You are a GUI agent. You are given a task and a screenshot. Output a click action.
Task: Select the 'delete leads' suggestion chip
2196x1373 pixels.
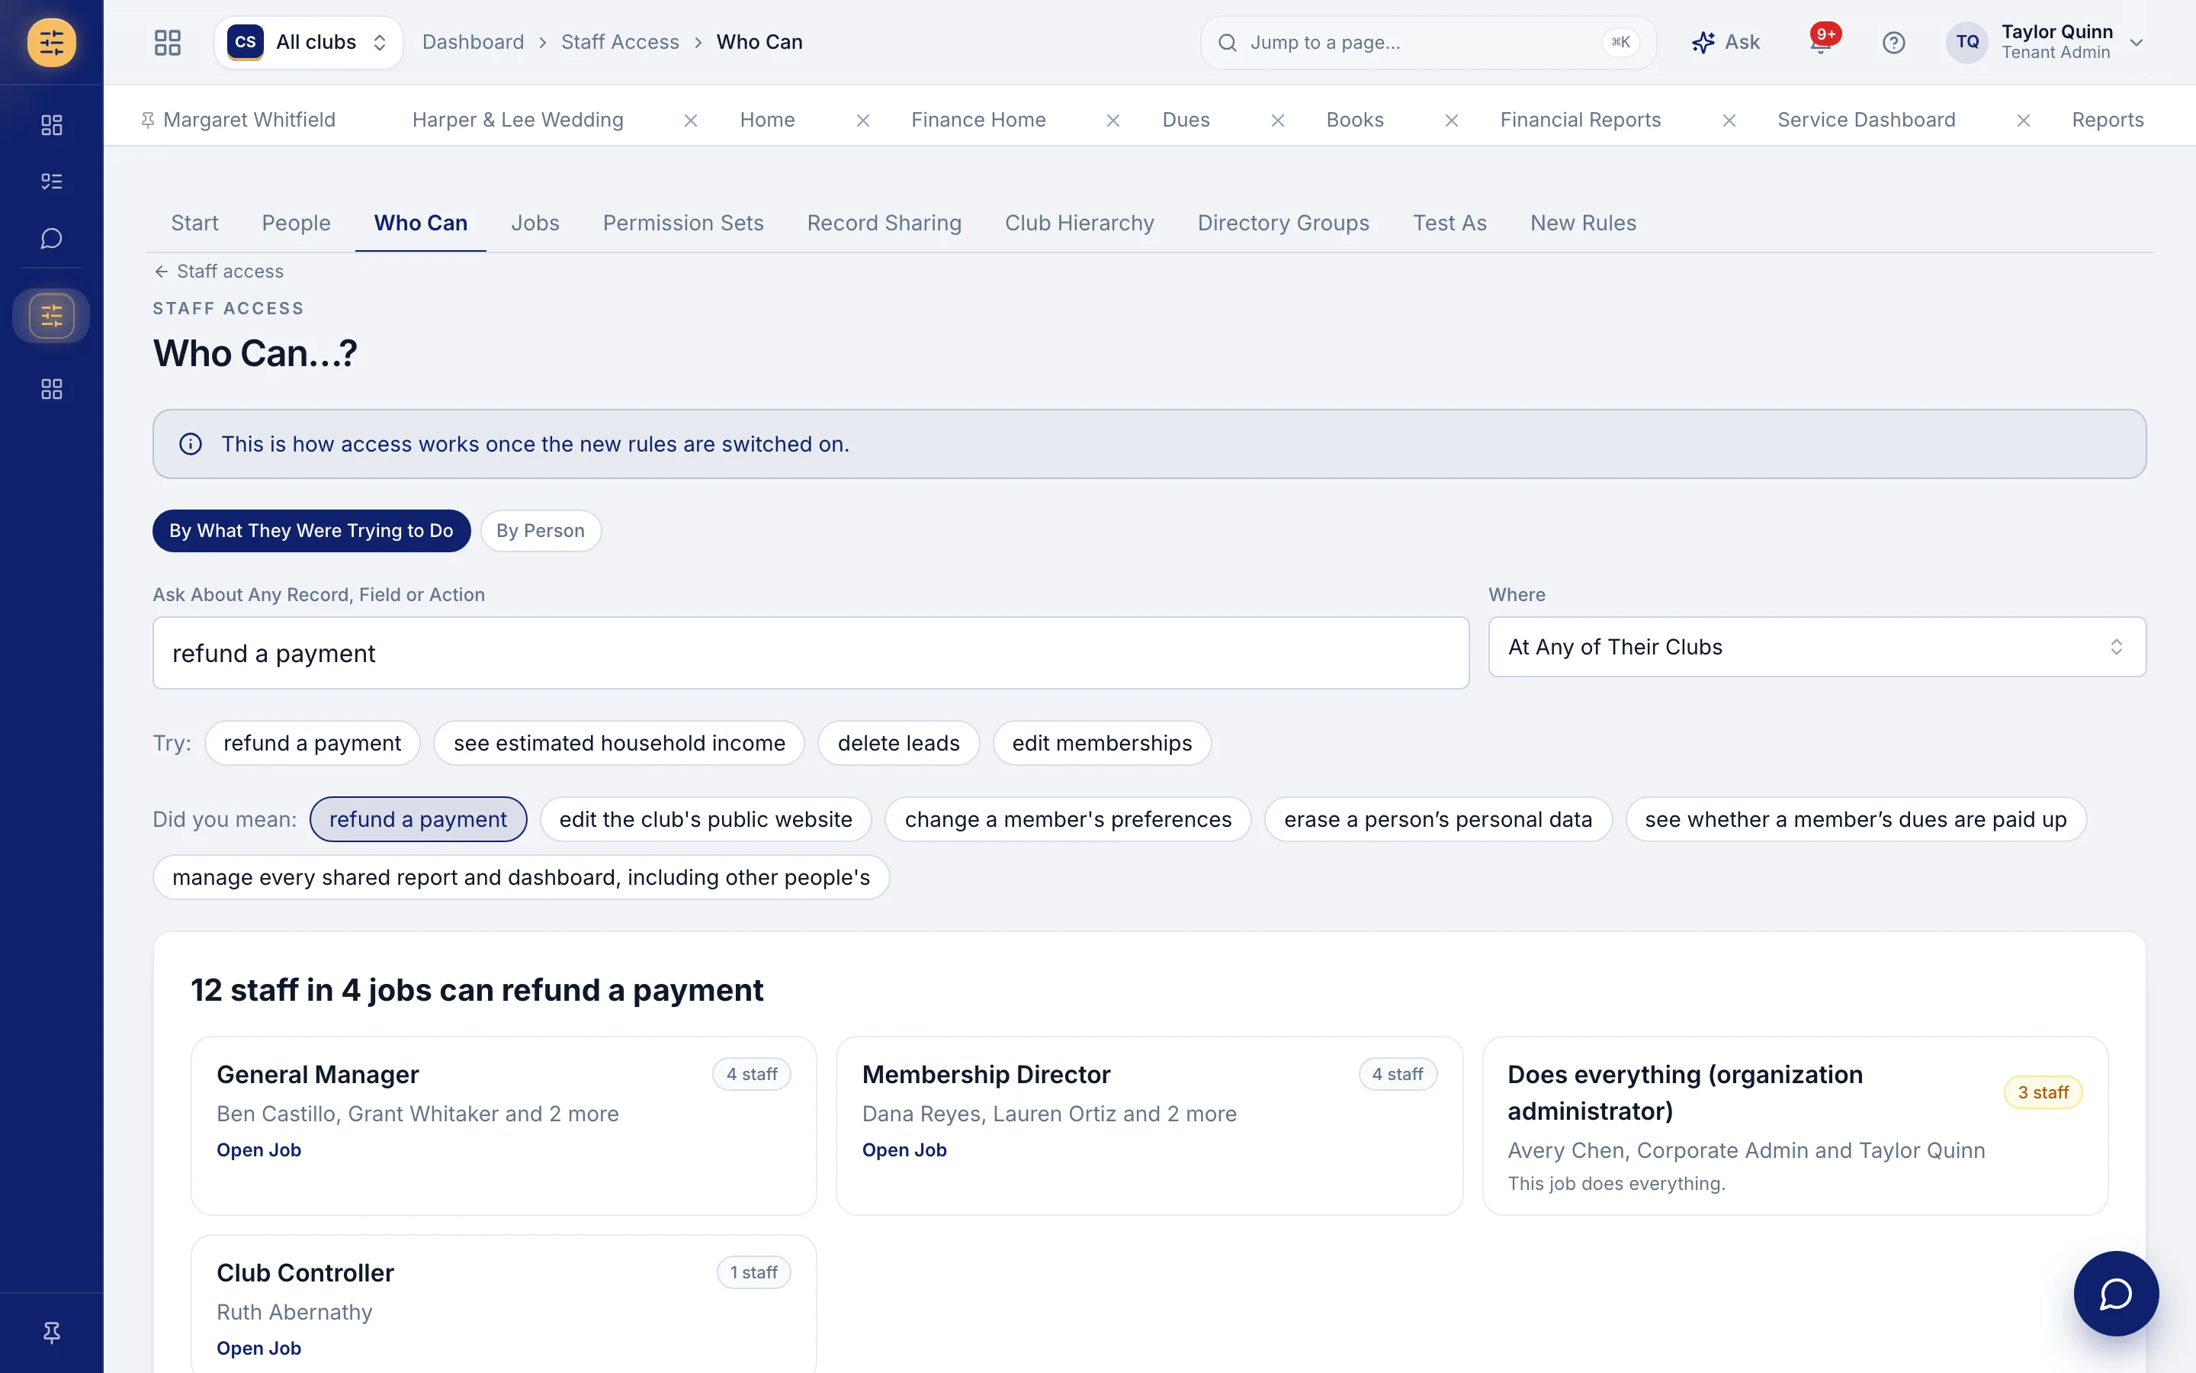coord(897,743)
